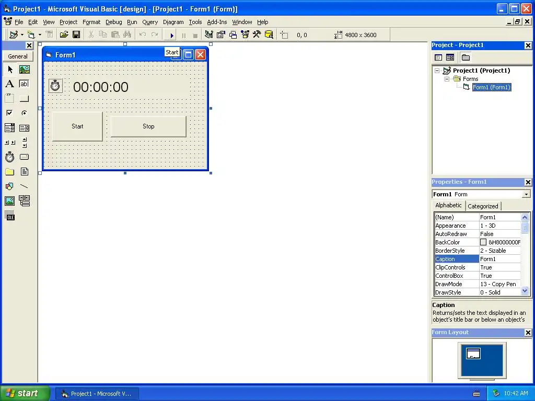
Task: Select the PictureBox control tool
Action: [24, 69]
